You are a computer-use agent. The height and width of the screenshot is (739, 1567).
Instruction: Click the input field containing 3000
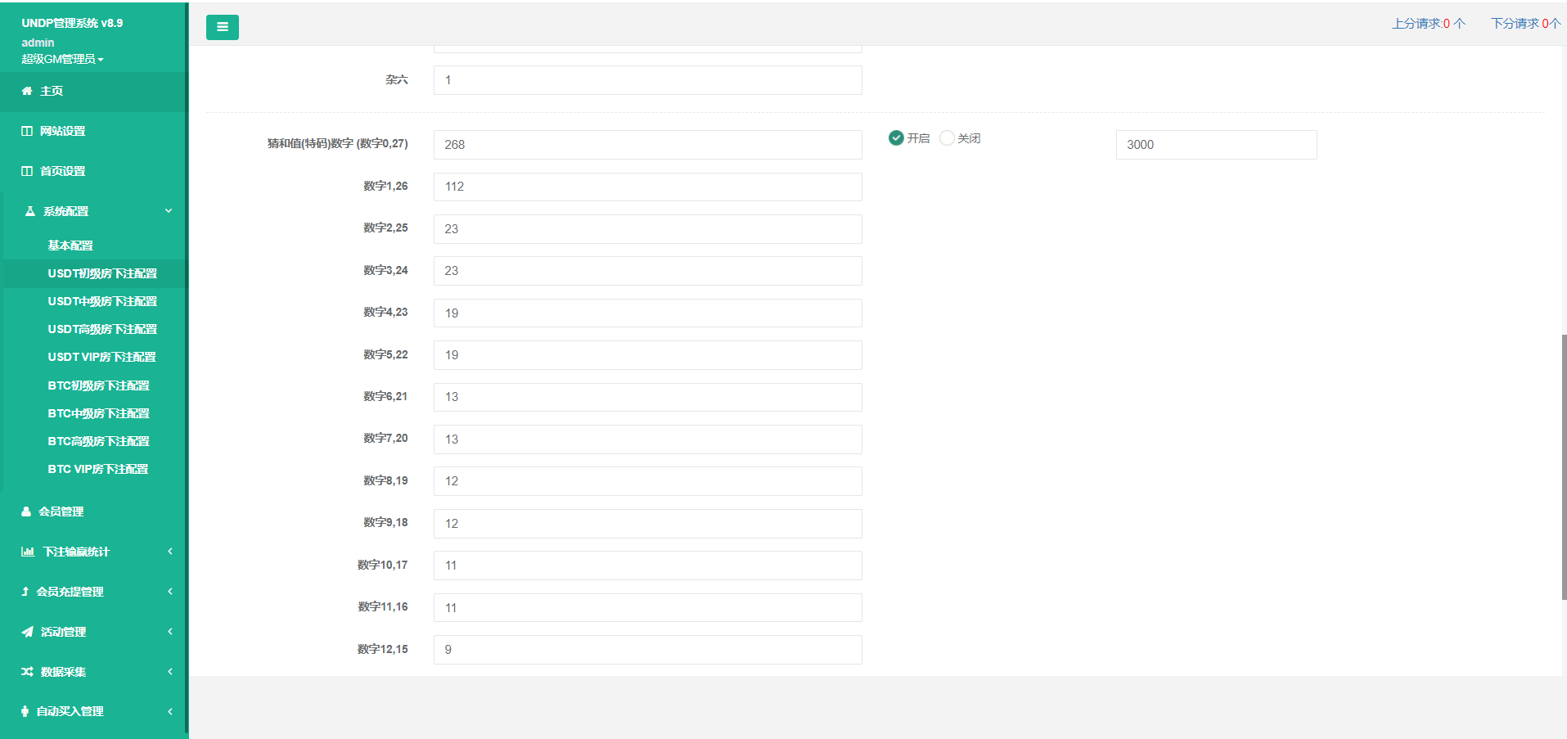click(1216, 145)
